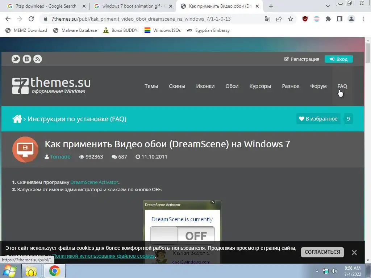
Task: Open MEMZ Download bookmark
Action: point(26,30)
